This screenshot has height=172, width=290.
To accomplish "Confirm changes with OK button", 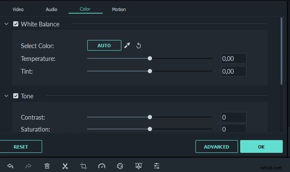I will (261, 146).
